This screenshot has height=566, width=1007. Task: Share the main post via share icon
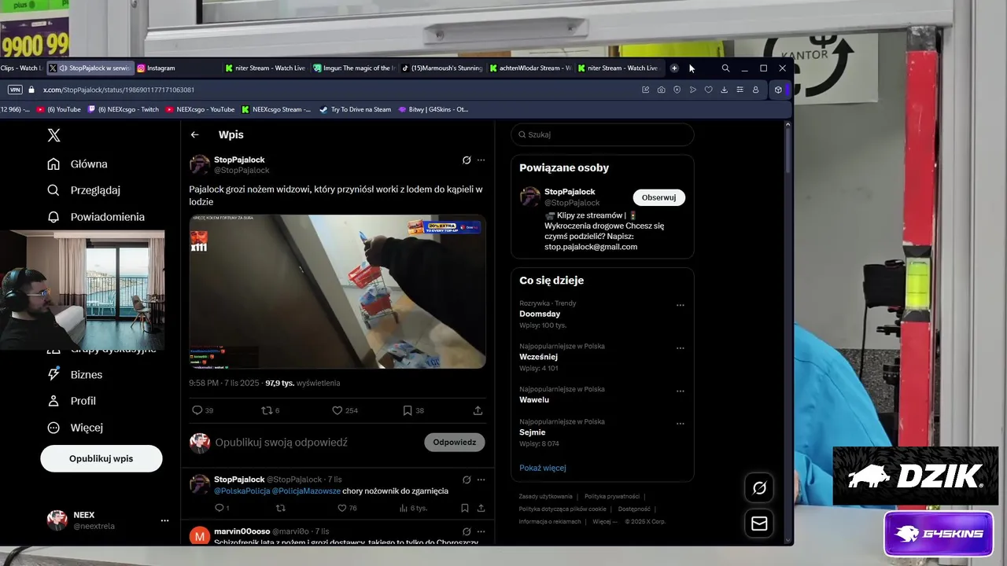coord(478,410)
